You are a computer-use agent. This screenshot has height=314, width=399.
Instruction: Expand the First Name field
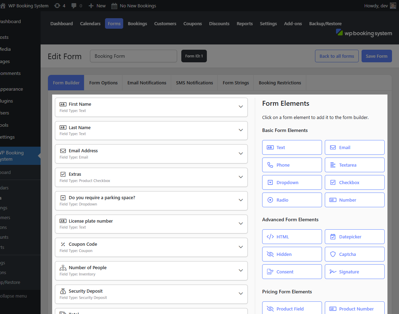tap(240, 107)
